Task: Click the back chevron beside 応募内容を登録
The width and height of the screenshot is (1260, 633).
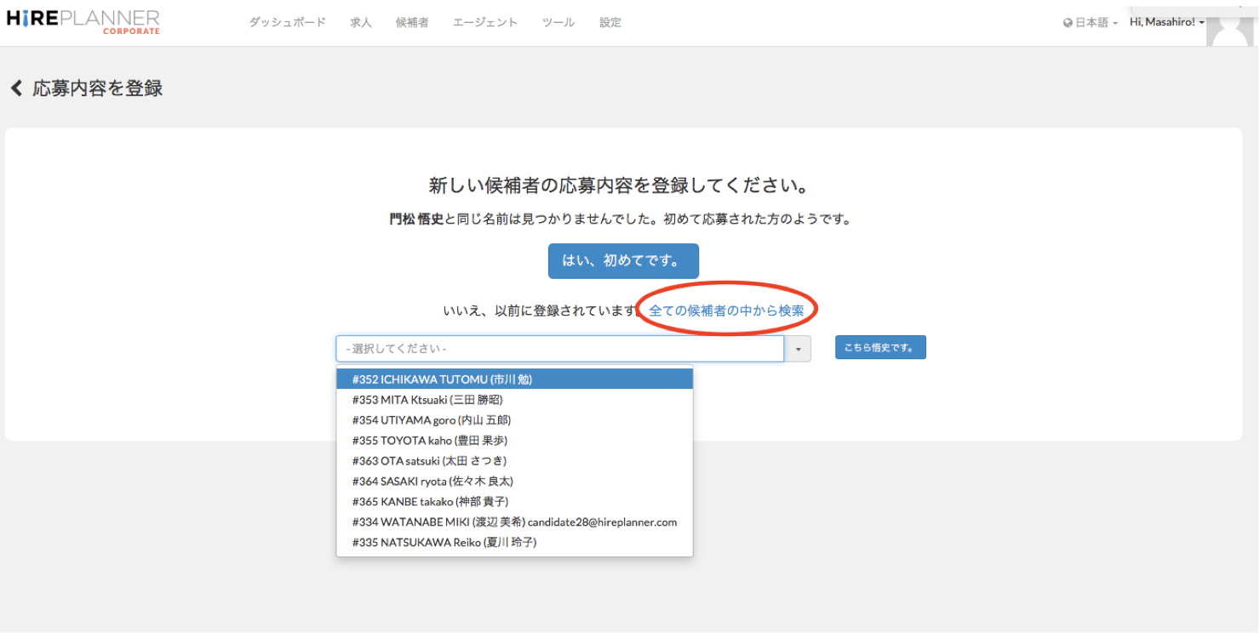Action: pos(16,88)
